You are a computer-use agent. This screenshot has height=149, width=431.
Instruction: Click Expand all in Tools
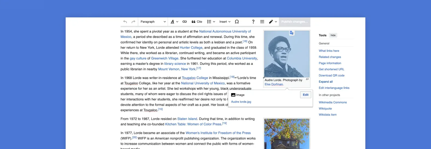coord(326,82)
